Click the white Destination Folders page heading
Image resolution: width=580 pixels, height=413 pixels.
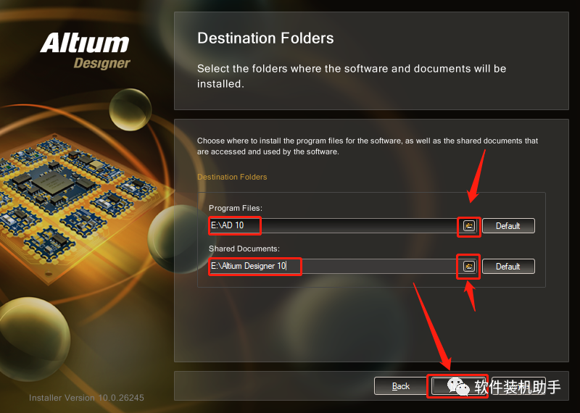tap(265, 38)
